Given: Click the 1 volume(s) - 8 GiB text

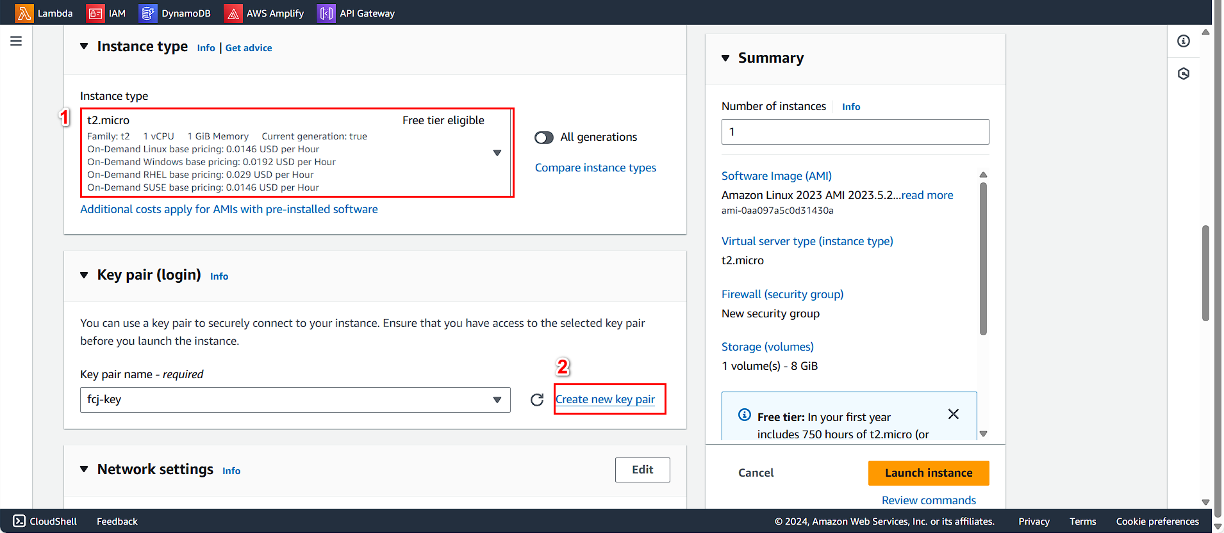Looking at the screenshot, I should coord(770,366).
